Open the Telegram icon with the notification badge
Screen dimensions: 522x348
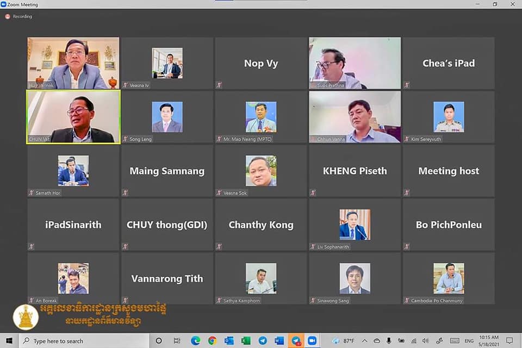pos(296,341)
